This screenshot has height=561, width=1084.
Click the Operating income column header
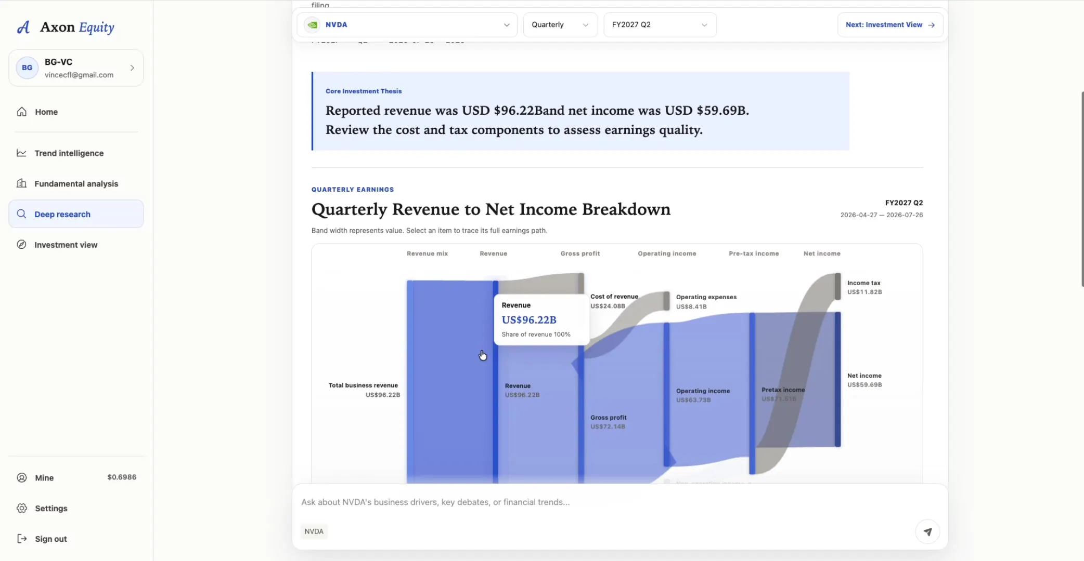667,253
